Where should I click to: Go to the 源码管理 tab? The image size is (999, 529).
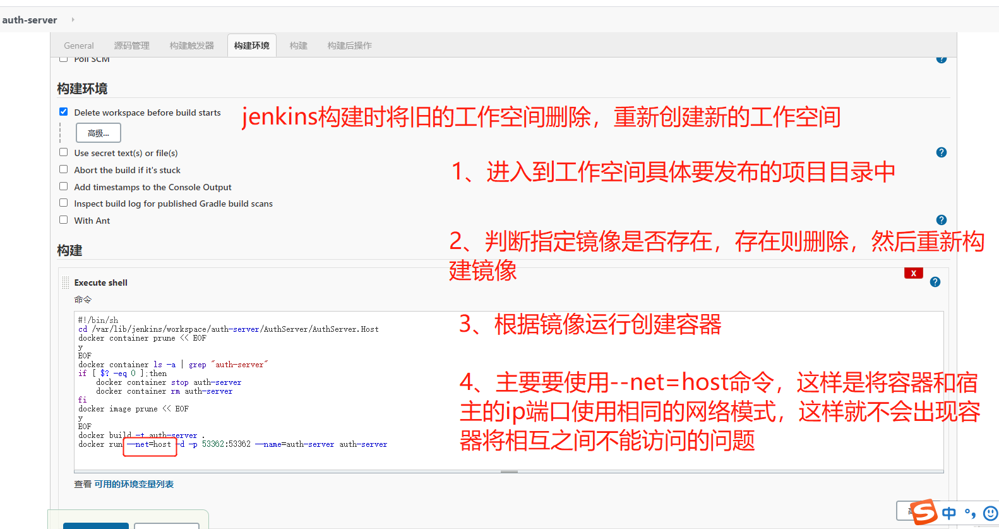(x=132, y=46)
